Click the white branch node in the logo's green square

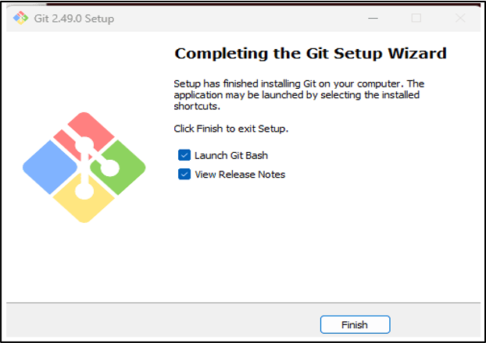110,168
